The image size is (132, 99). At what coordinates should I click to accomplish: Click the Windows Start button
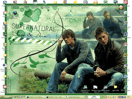pos(6,97)
